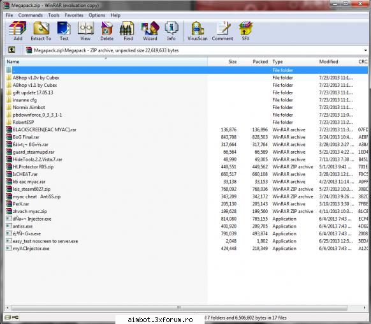371x324 pixels.
Task: Select the parent folder '..' row
Action: [186, 70]
